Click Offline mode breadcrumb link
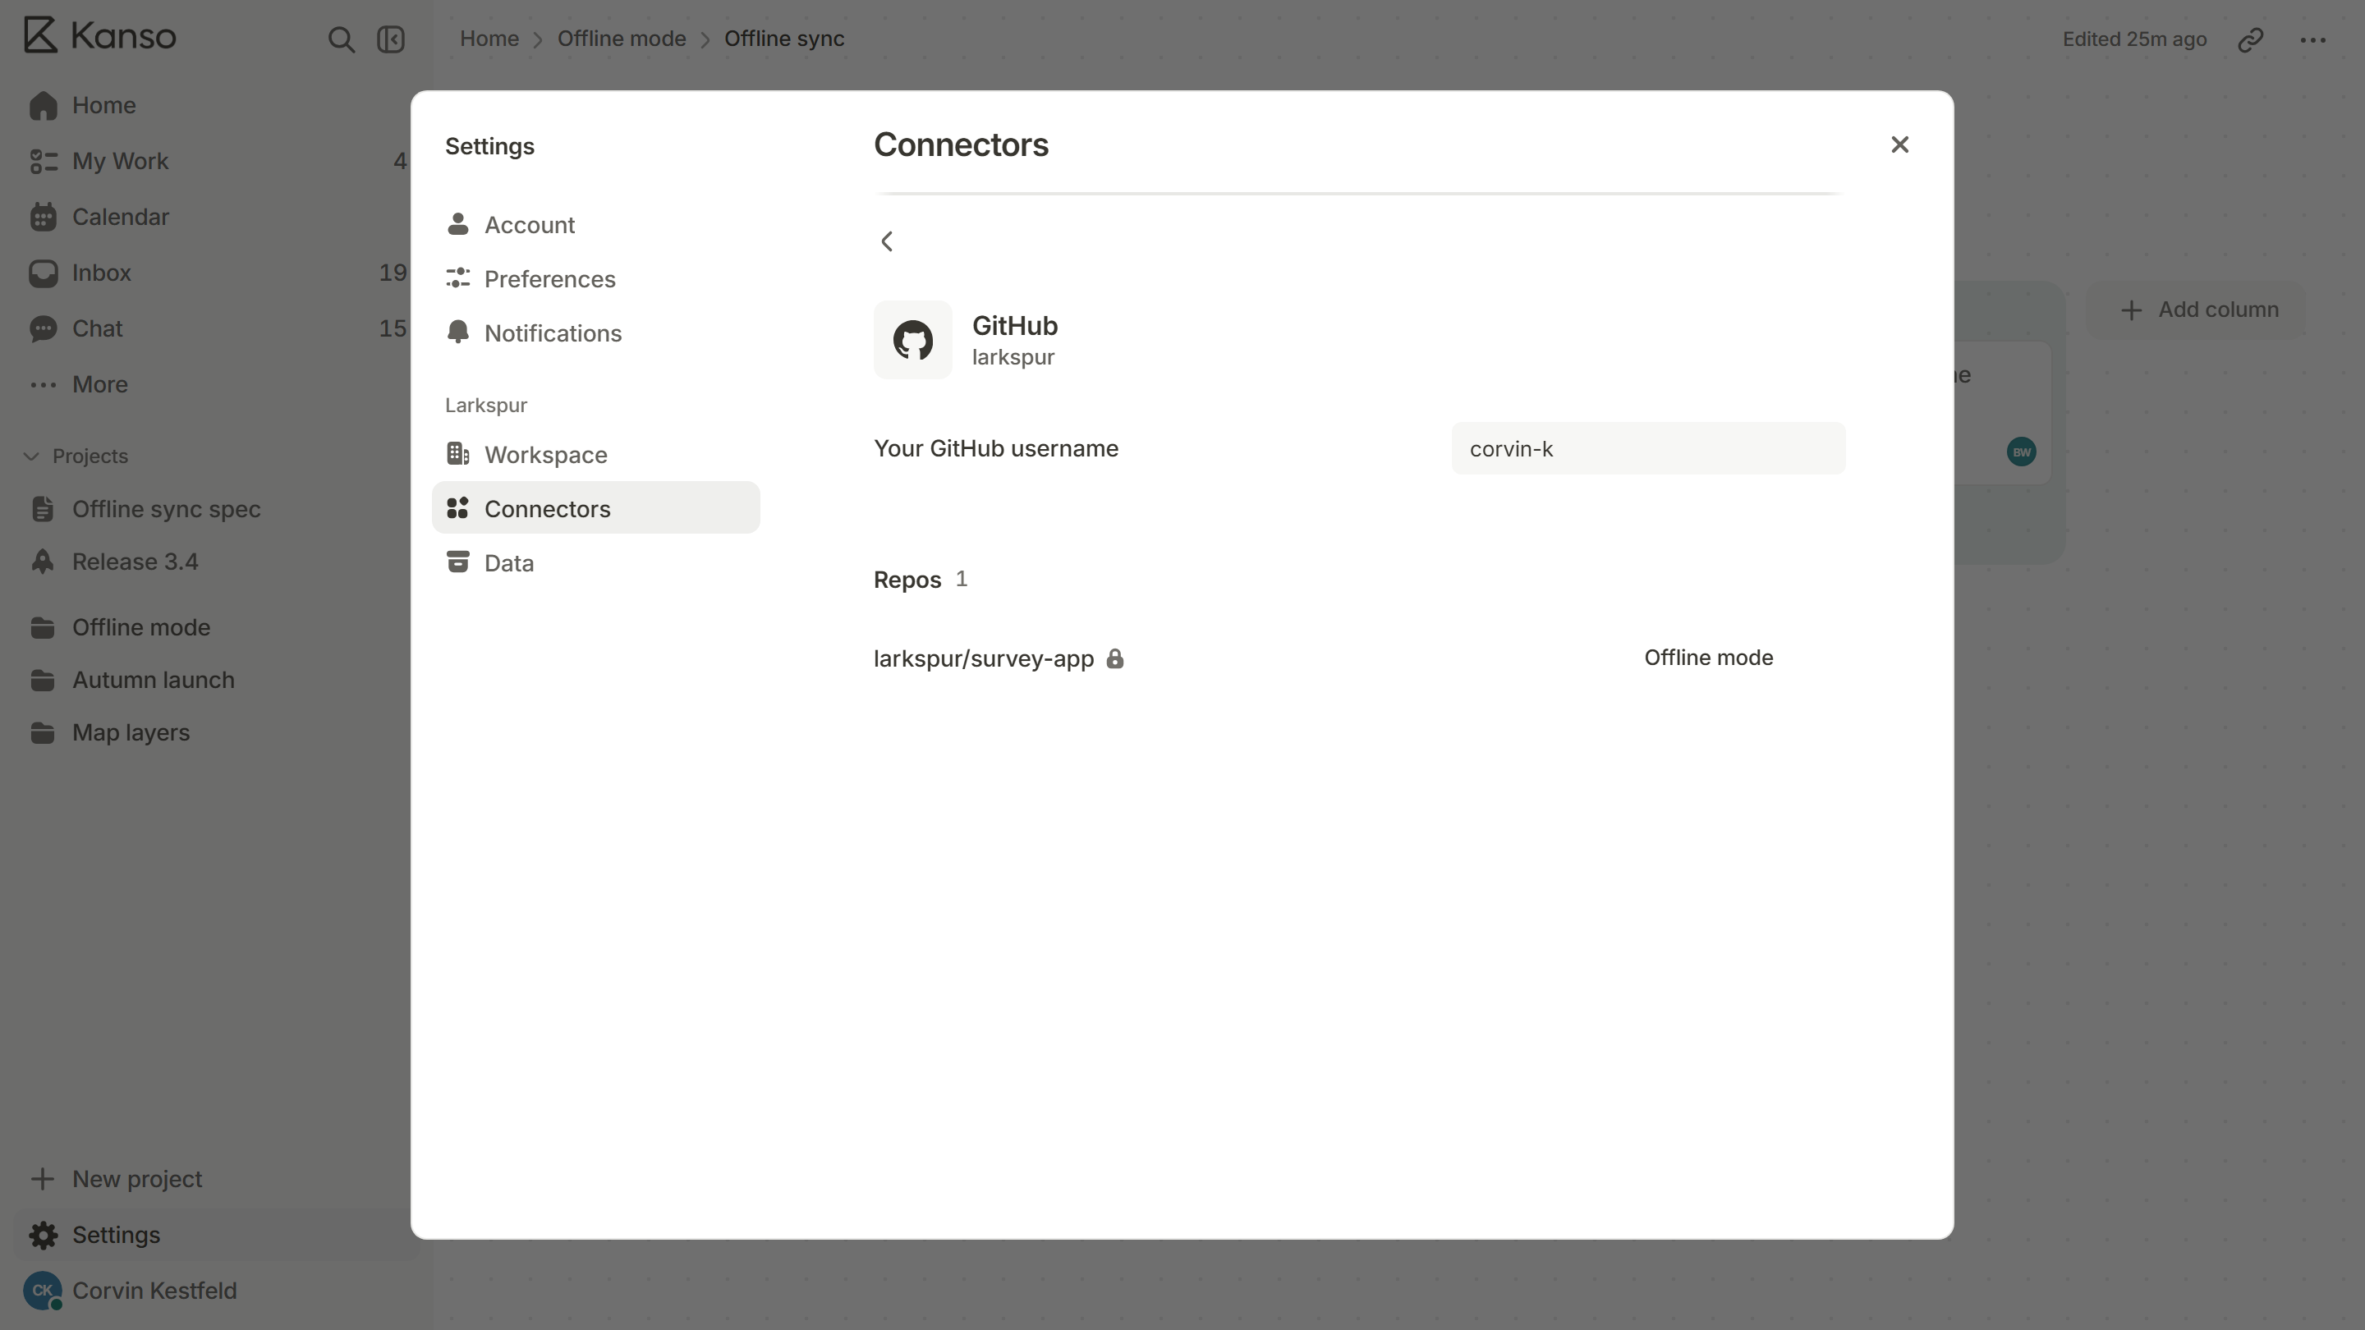 622,39
